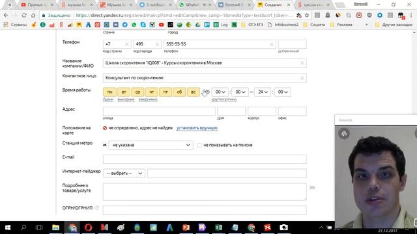Open Excel from taskbar
Screen dimensions: 417x234
(219, 227)
